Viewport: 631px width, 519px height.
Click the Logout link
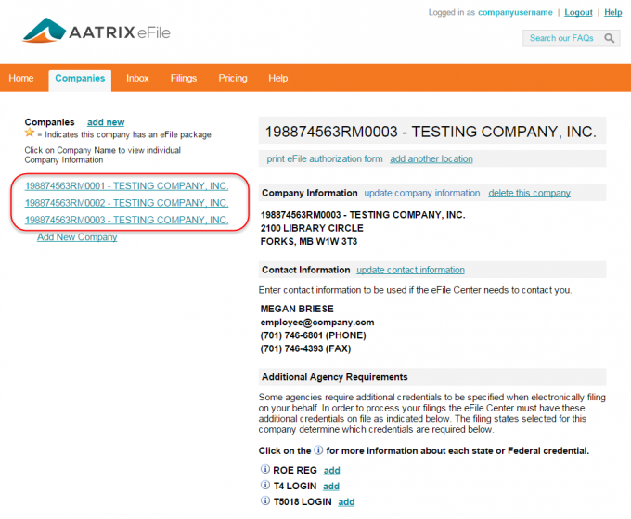click(x=578, y=12)
